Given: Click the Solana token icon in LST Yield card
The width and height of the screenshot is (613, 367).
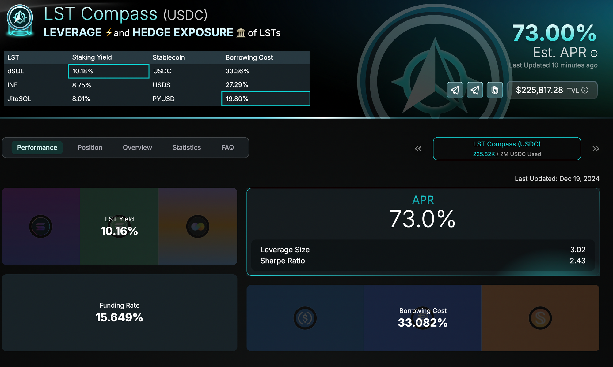Looking at the screenshot, I should coord(41,227).
